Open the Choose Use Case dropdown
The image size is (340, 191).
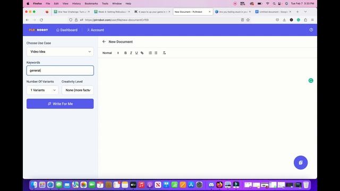point(60,51)
